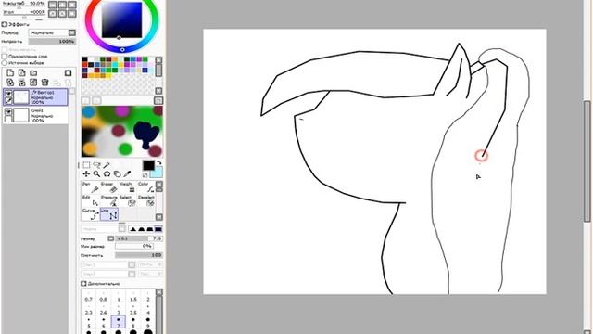Choose the rectangular selection tool

(x=86, y=165)
